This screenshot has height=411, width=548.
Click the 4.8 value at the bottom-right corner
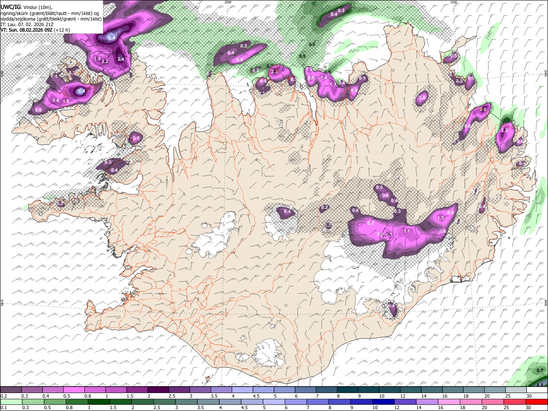pos(540,385)
